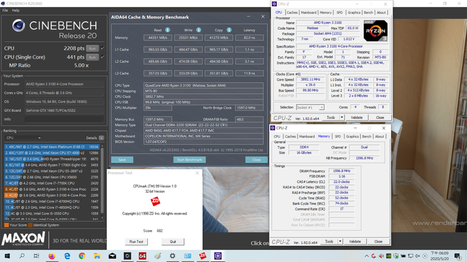Launch Microsoft Edge from the taskbar
The image size is (467, 262).
pos(67,256)
